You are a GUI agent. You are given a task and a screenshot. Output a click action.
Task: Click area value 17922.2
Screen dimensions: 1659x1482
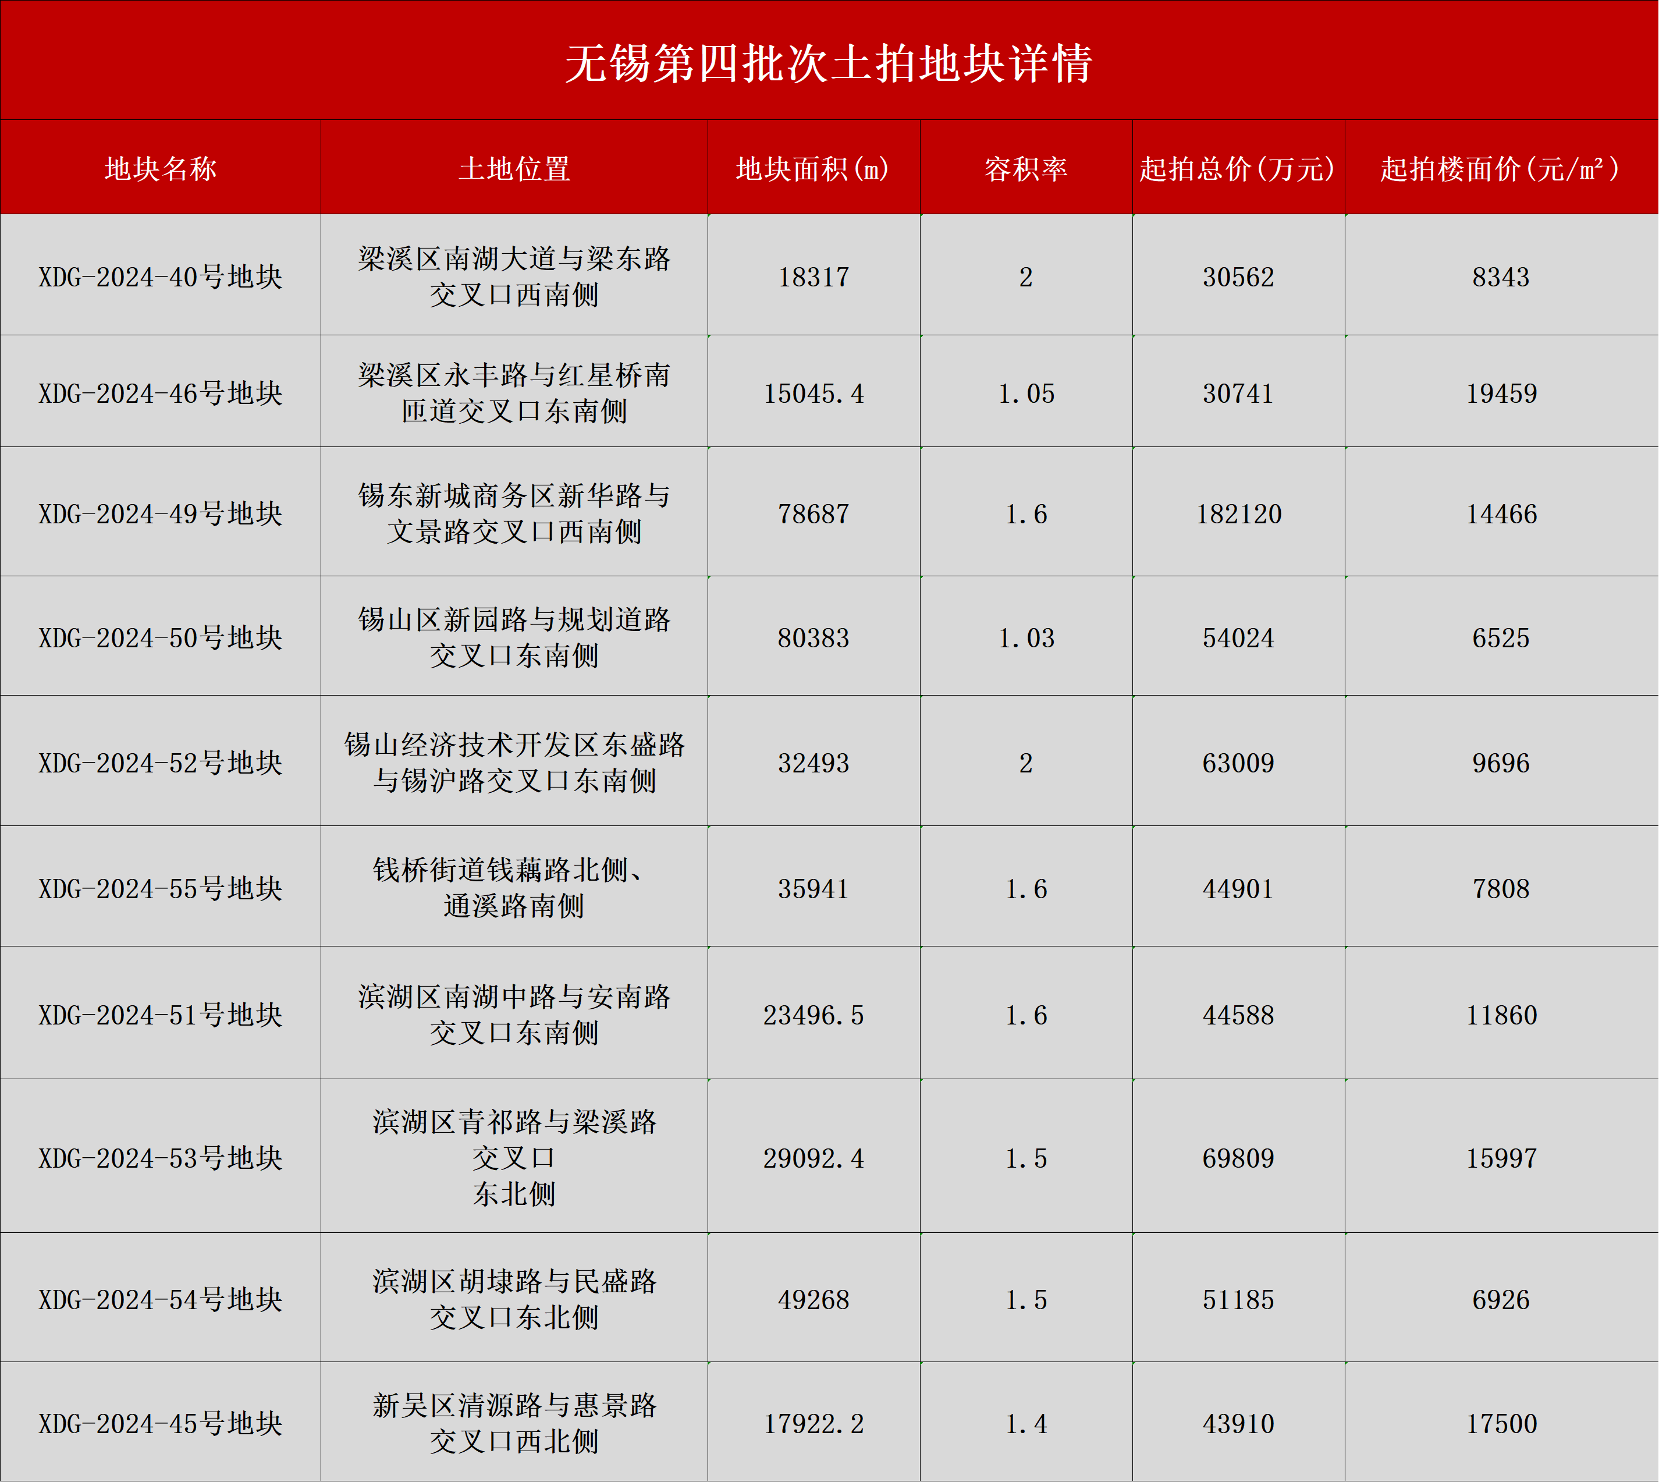pos(814,1424)
